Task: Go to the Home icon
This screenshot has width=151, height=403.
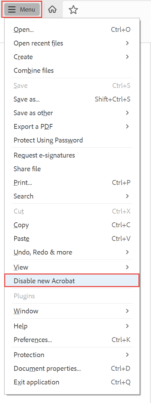Action: tap(52, 10)
